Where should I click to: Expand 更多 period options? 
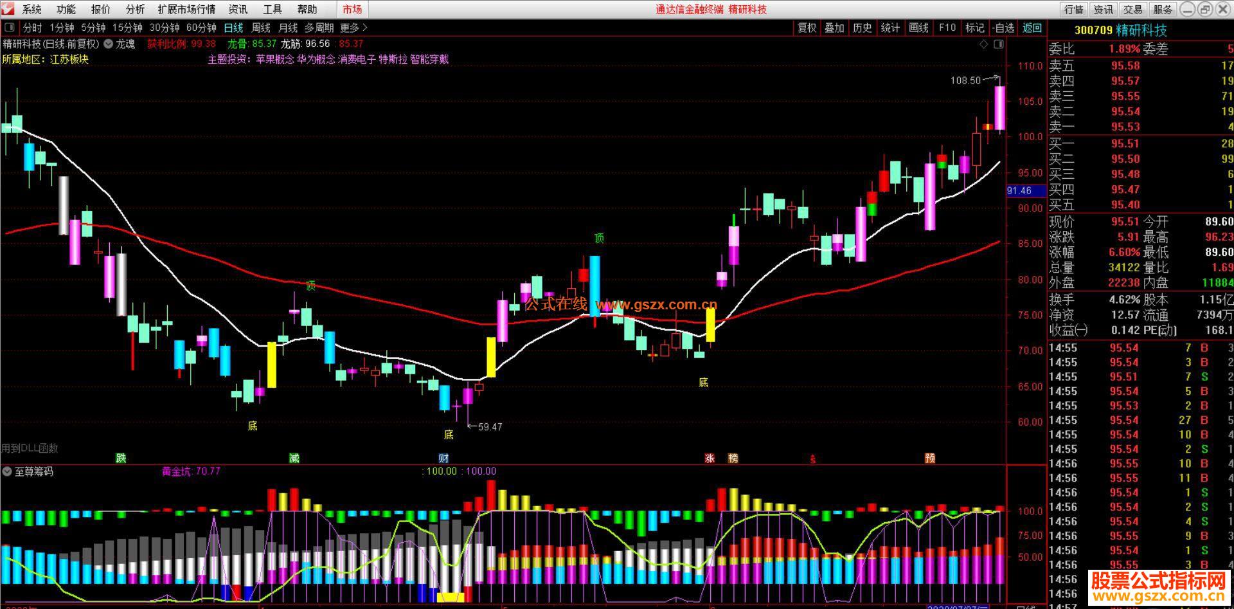tap(353, 28)
